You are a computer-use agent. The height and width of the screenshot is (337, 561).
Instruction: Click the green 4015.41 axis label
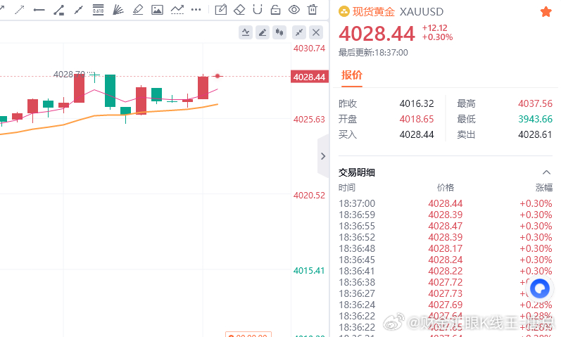(x=309, y=271)
